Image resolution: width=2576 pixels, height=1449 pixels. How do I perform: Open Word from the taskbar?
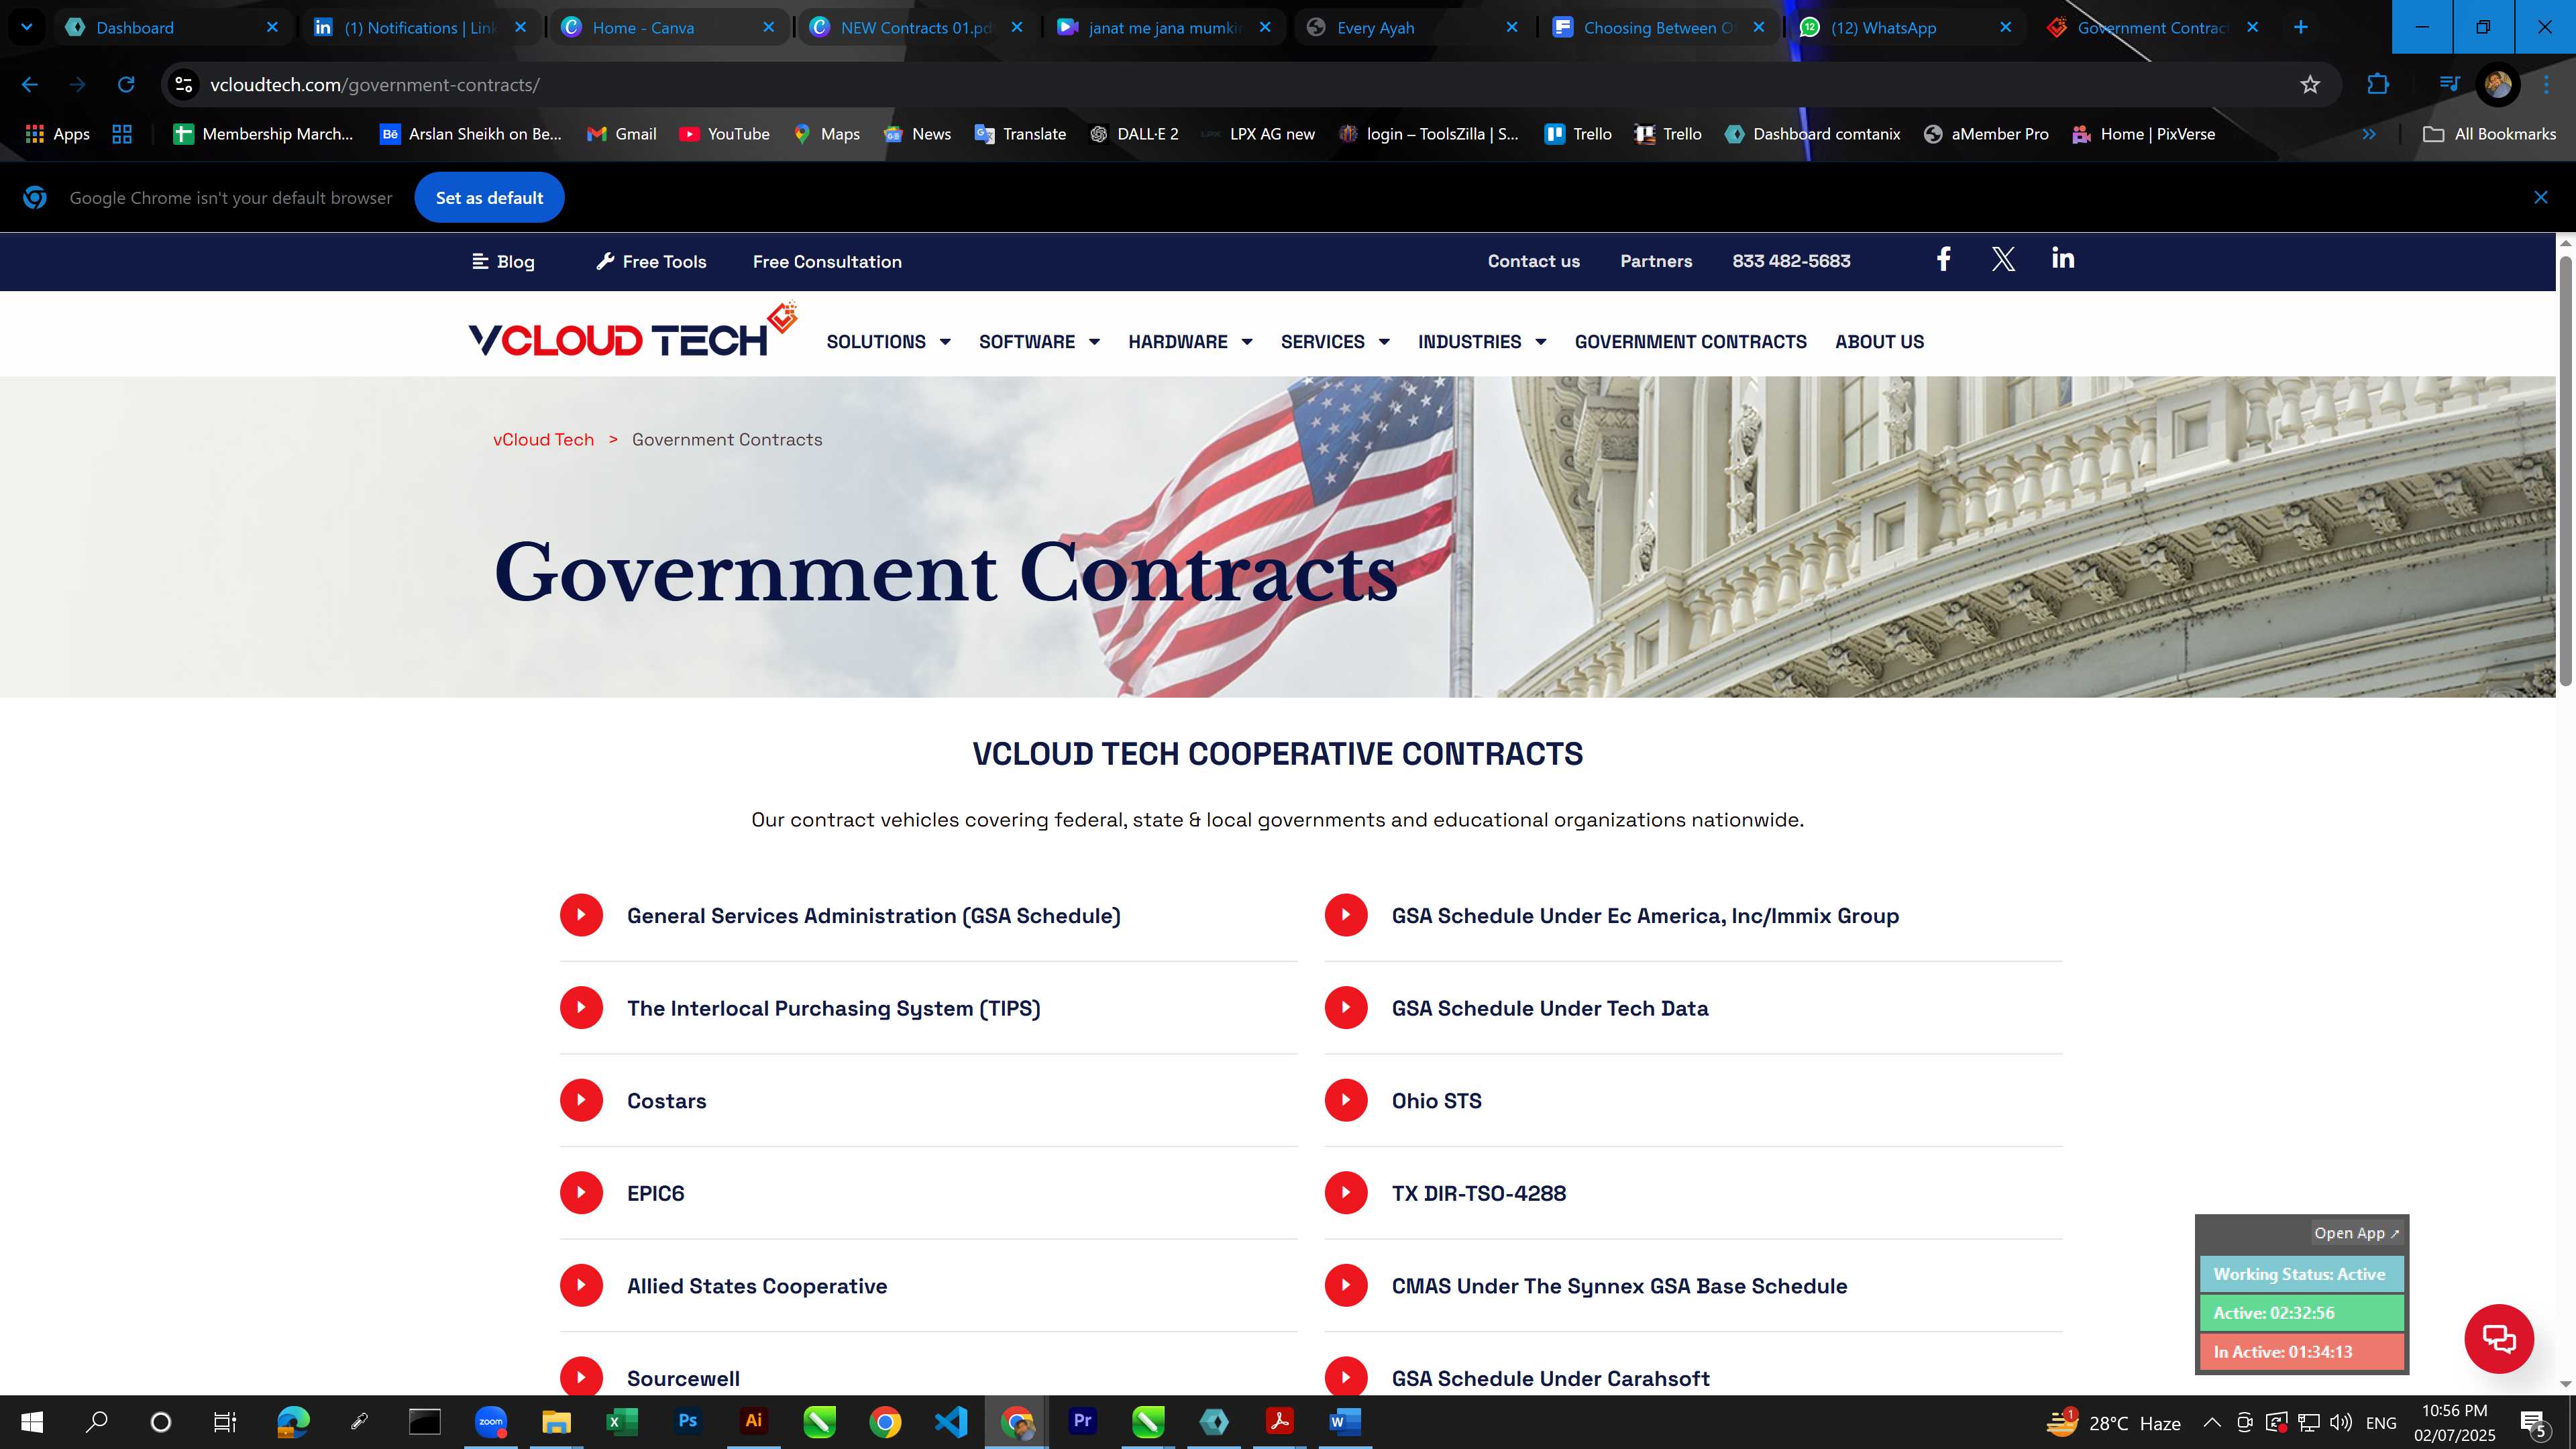[1345, 1421]
